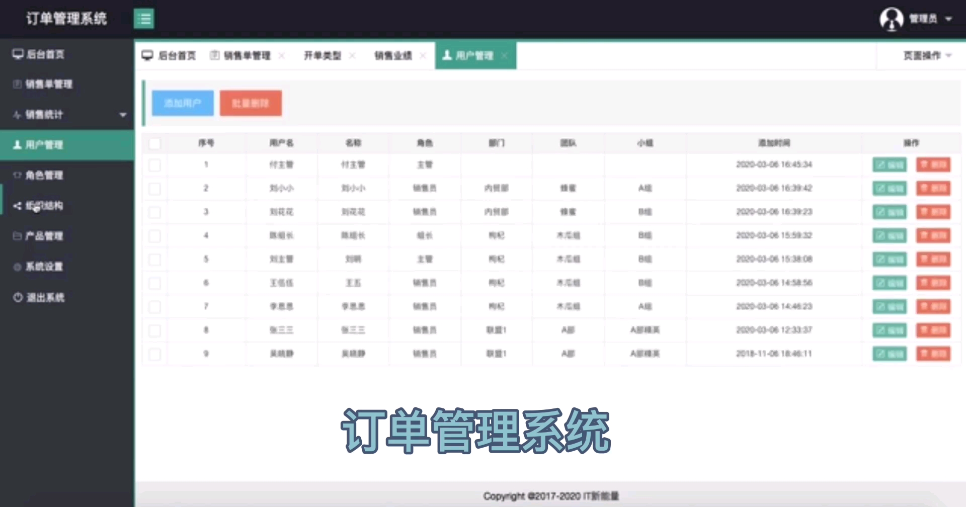The width and height of the screenshot is (966, 507).
Task: Toggle the select-all checkbox in table header
Action: click(x=155, y=143)
